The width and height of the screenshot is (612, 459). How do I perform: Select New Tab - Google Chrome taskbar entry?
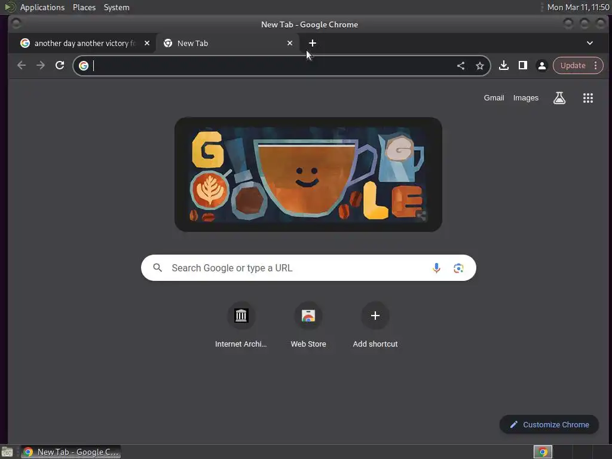[71, 452]
